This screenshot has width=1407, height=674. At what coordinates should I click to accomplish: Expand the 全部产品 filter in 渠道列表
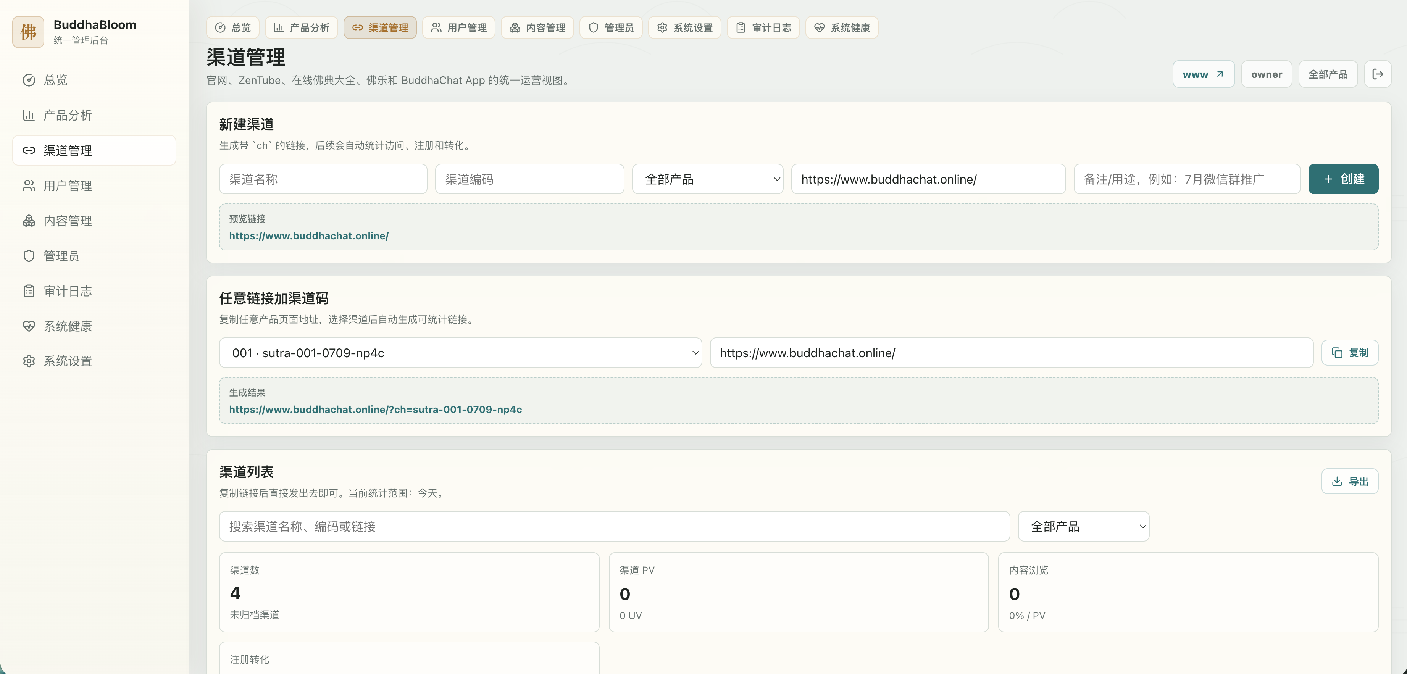(x=1084, y=527)
